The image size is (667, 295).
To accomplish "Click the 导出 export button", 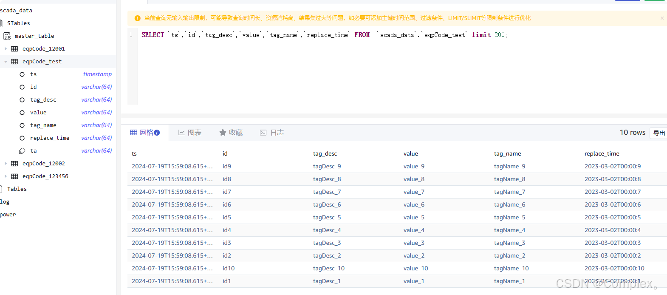I will (x=659, y=133).
